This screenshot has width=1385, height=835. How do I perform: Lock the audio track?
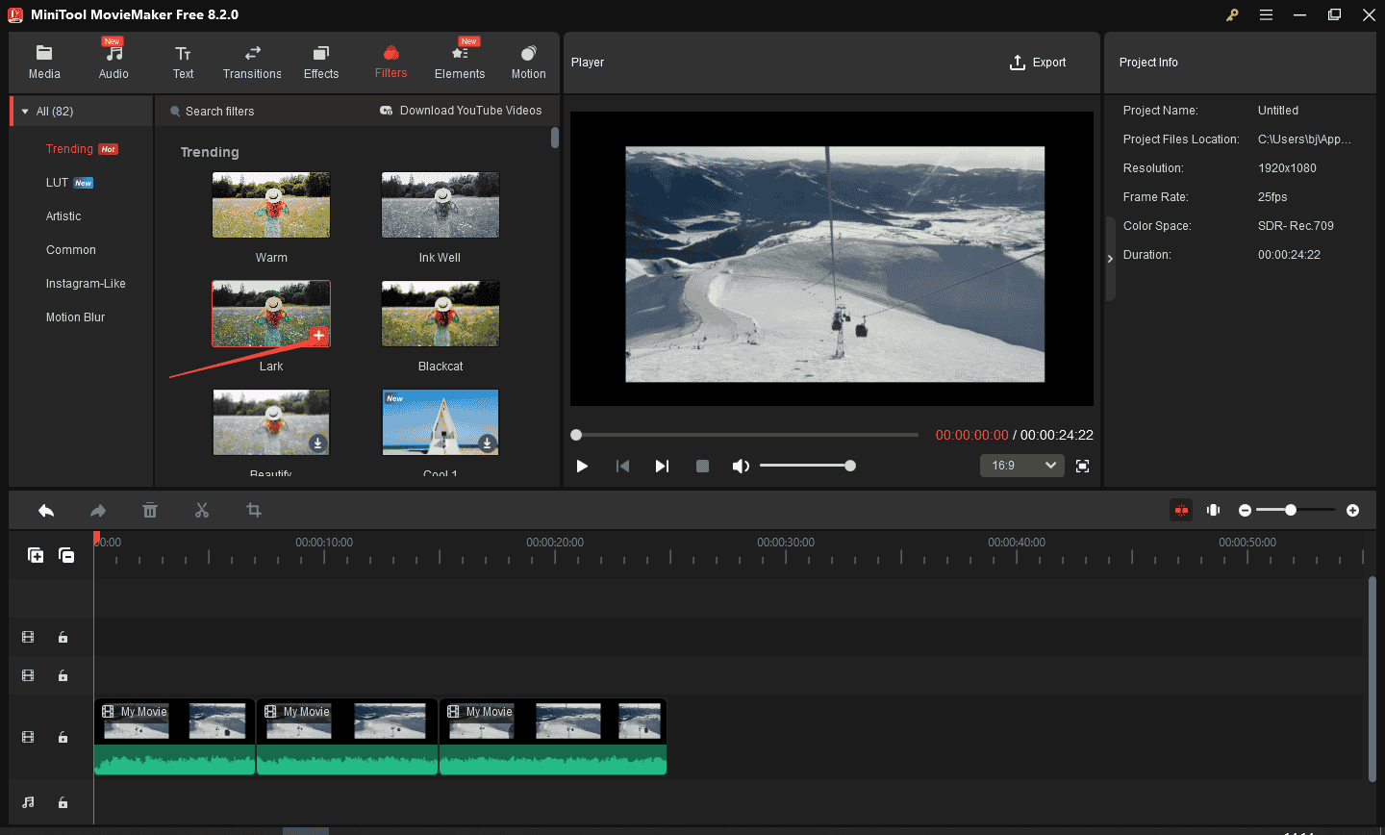pyautogui.click(x=63, y=802)
